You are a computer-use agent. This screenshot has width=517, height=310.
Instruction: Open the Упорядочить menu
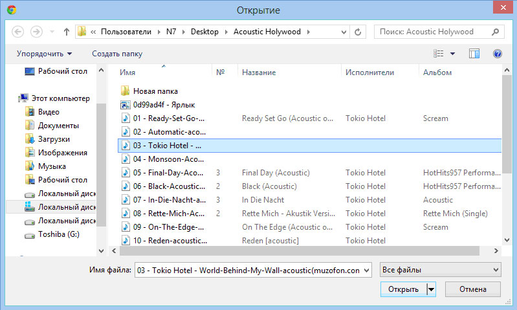pyautogui.click(x=44, y=54)
